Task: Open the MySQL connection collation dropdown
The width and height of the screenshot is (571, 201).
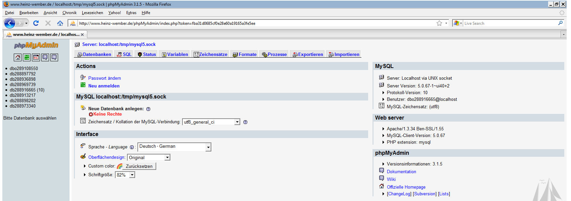Action: pyautogui.click(x=211, y=122)
